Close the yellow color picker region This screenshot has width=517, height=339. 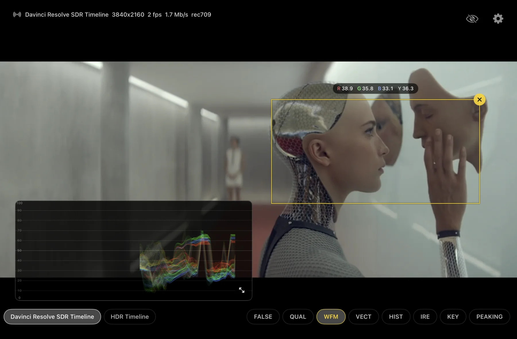coord(479,100)
